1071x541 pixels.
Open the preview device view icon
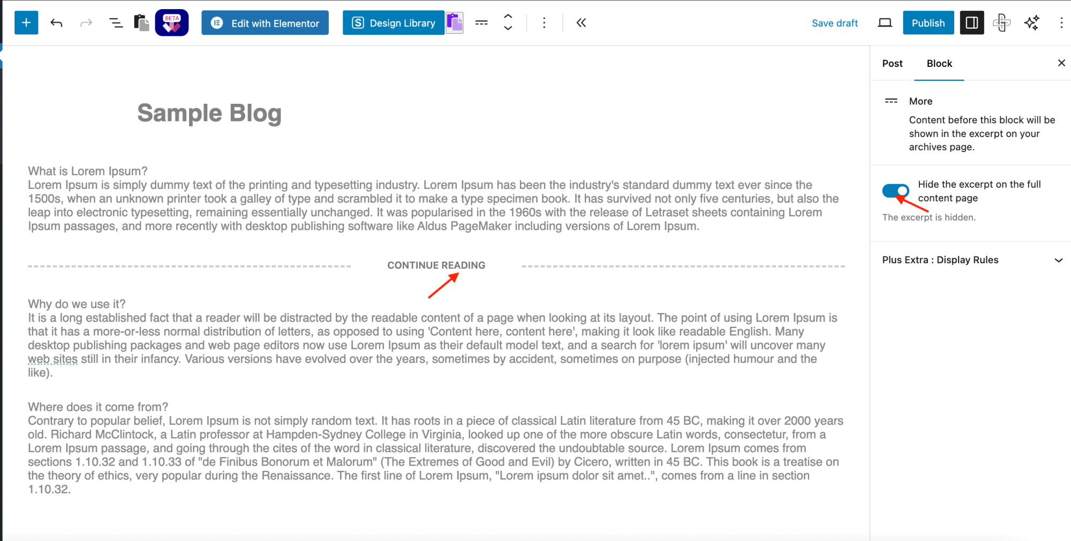885,23
